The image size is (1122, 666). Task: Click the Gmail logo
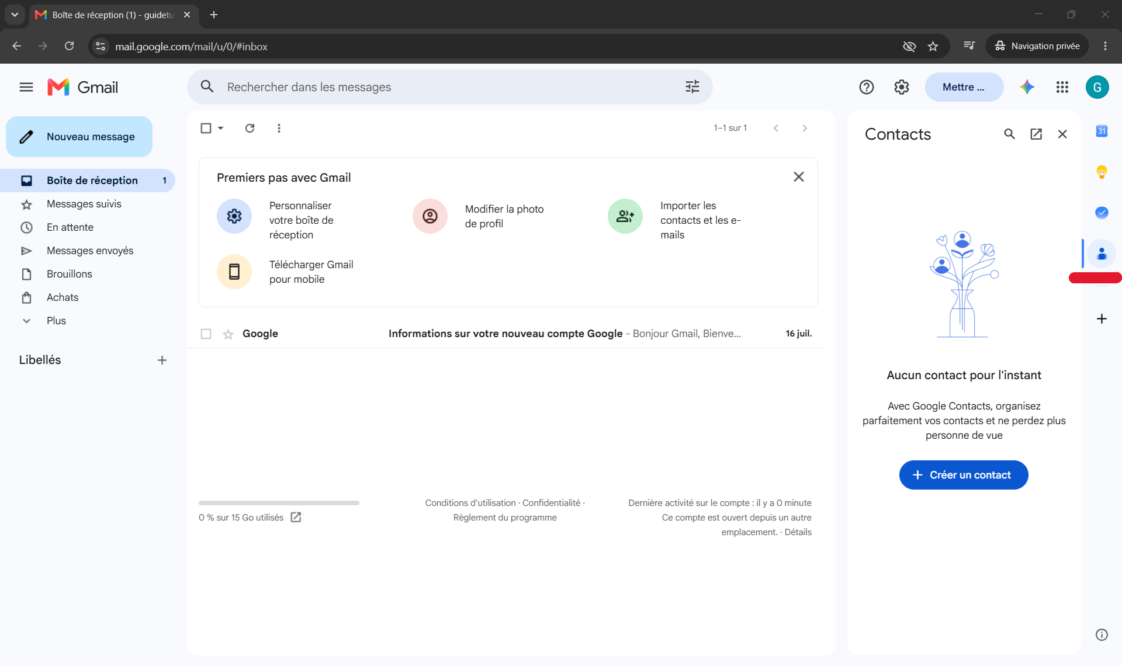83,87
